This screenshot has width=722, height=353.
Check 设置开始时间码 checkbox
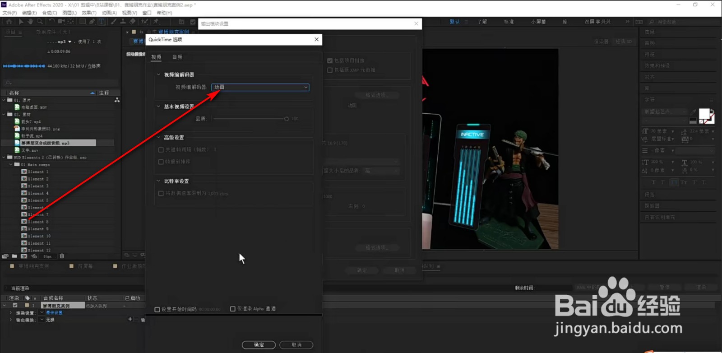[x=157, y=310]
